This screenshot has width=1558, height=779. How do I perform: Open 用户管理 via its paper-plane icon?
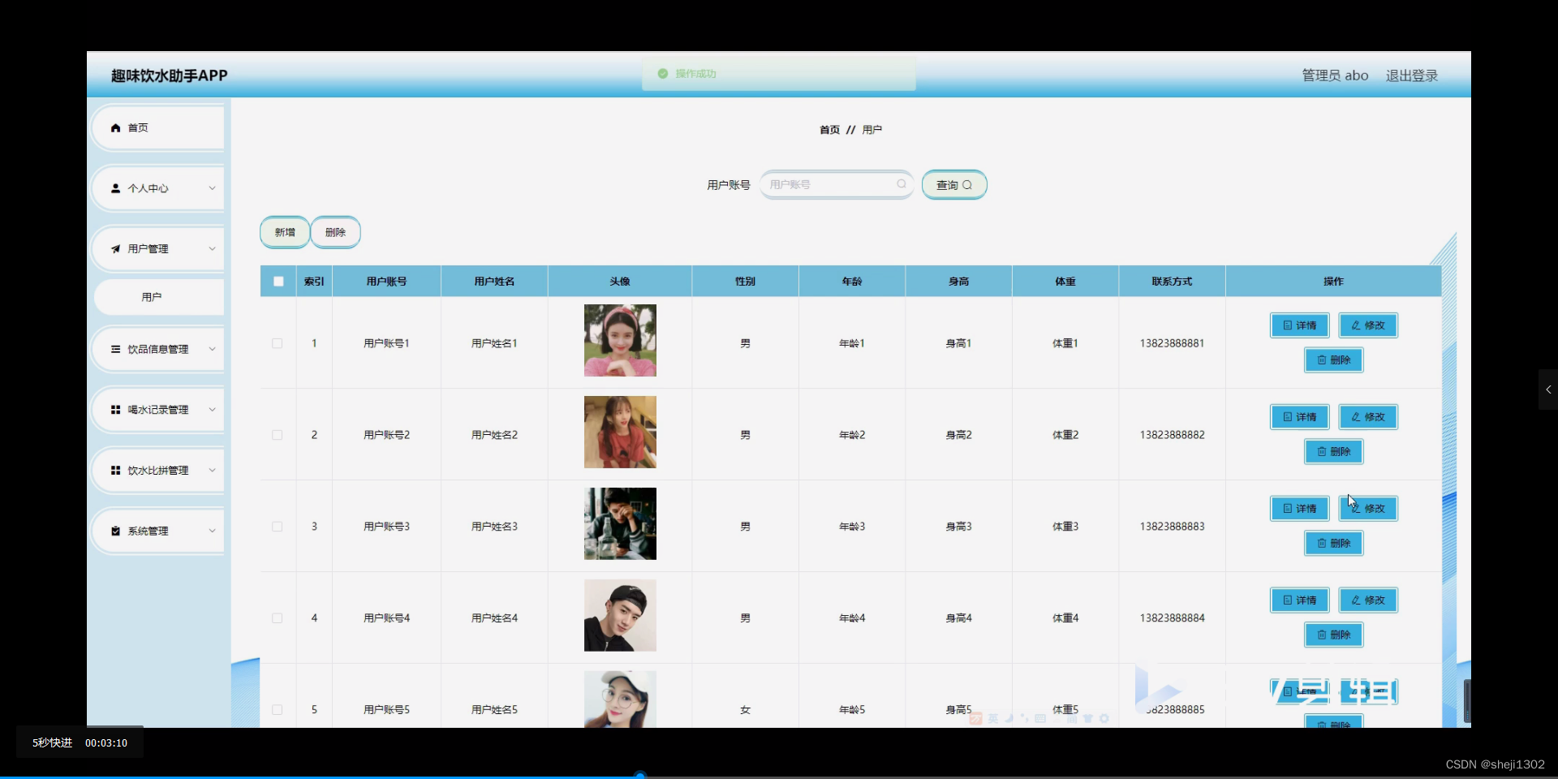(117, 248)
